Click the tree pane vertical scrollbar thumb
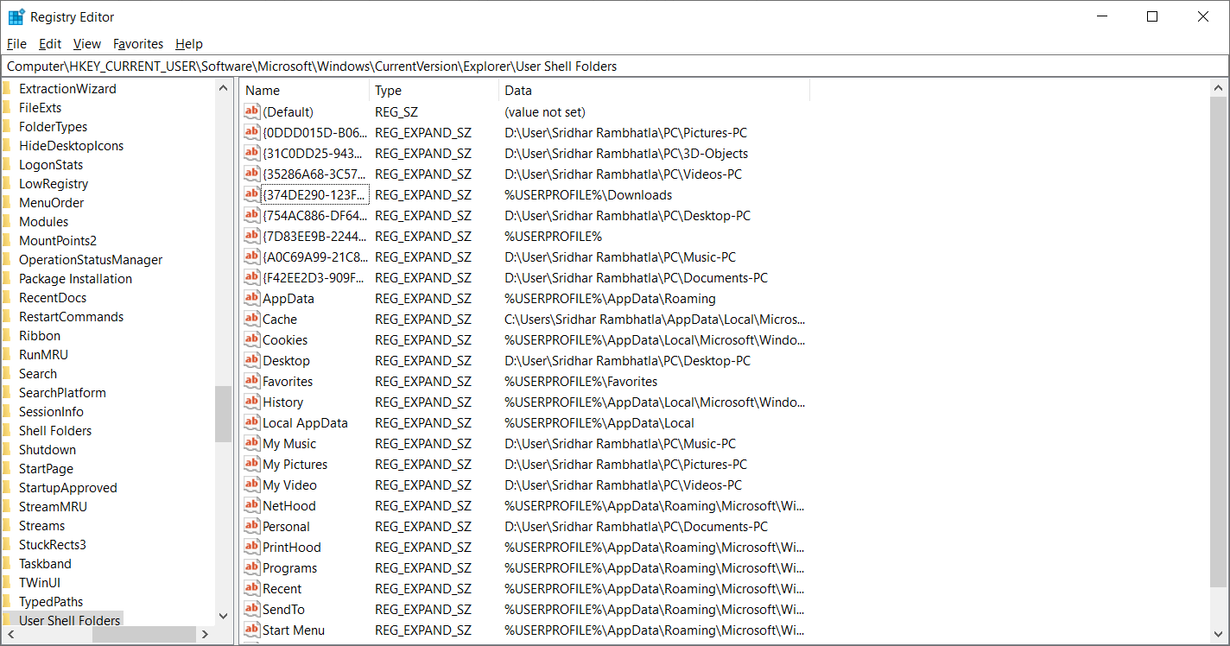 pyautogui.click(x=224, y=414)
